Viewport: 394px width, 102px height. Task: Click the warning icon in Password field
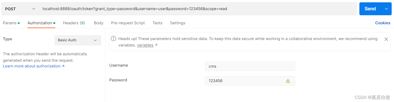(x=288, y=81)
